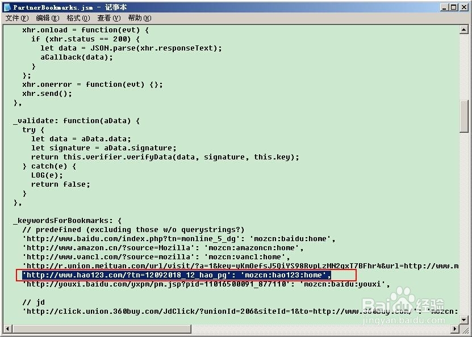Click the horizontal scrollbar thumb
The width and height of the screenshot is (472, 337).
(x=102, y=329)
